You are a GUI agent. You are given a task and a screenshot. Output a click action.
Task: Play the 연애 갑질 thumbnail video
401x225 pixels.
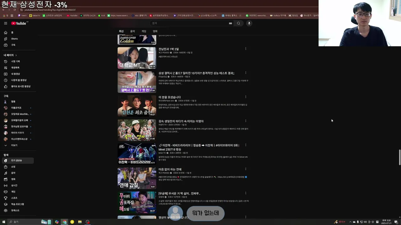click(x=137, y=178)
